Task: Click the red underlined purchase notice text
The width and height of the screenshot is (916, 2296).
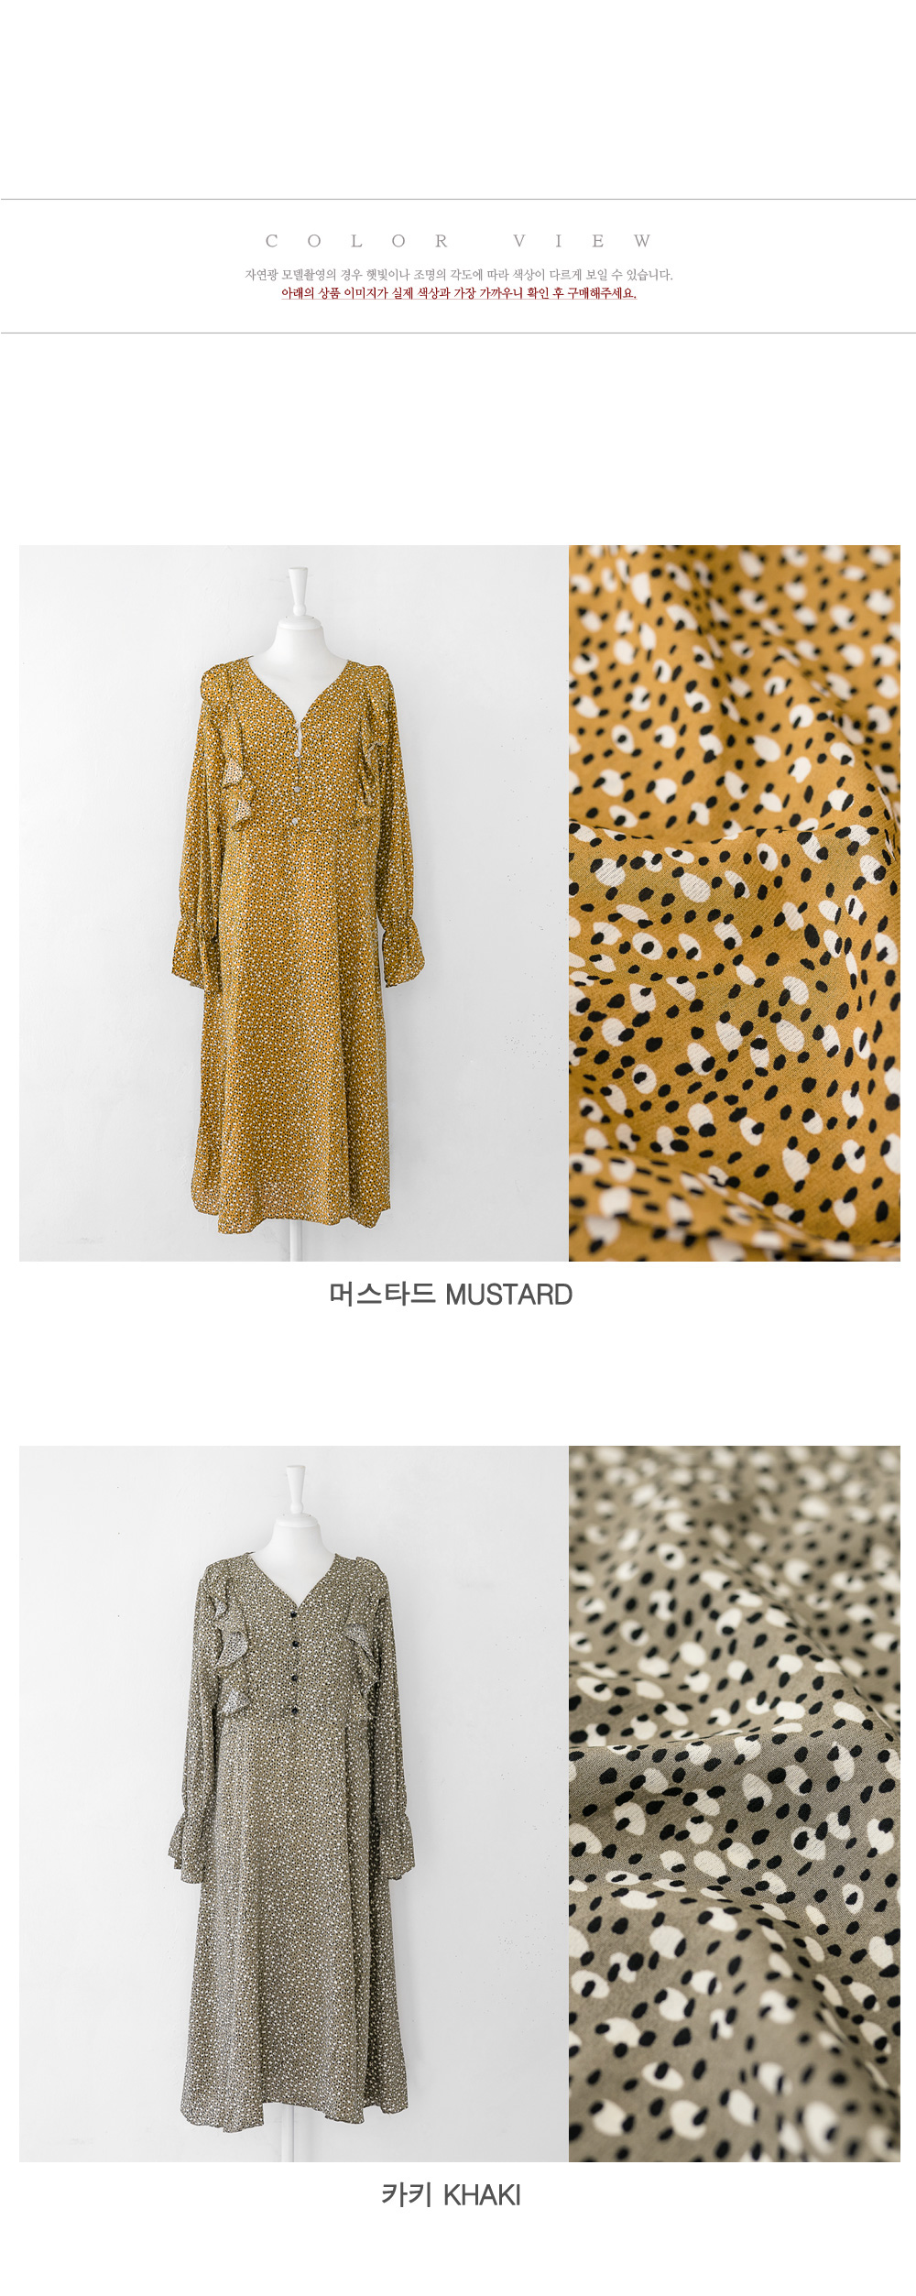Action: click(458, 293)
